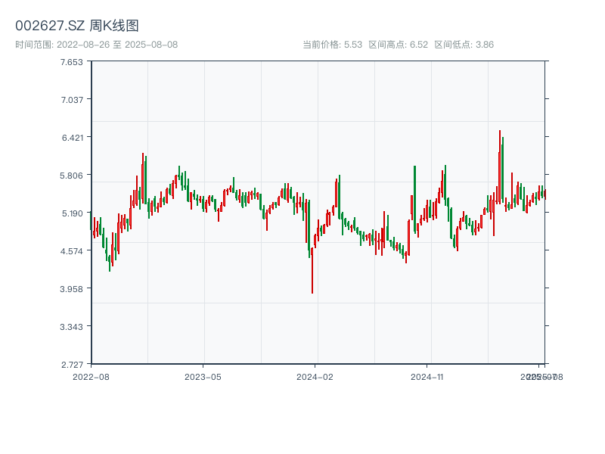605x454 pixels.
Task: Click the long red wick at the period low
Action: click(x=312, y=276)
